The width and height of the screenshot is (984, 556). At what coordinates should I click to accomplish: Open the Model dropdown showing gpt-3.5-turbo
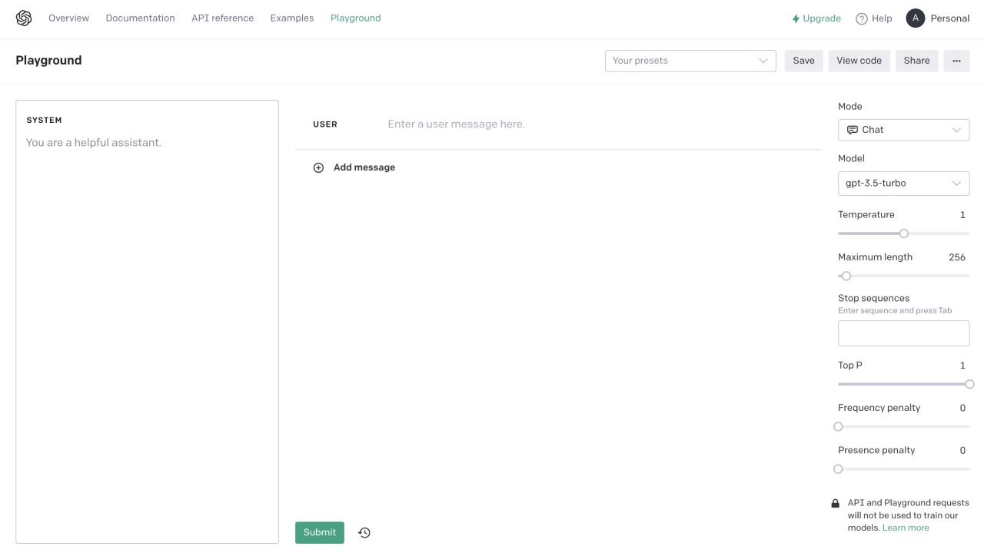coord(903,184)
